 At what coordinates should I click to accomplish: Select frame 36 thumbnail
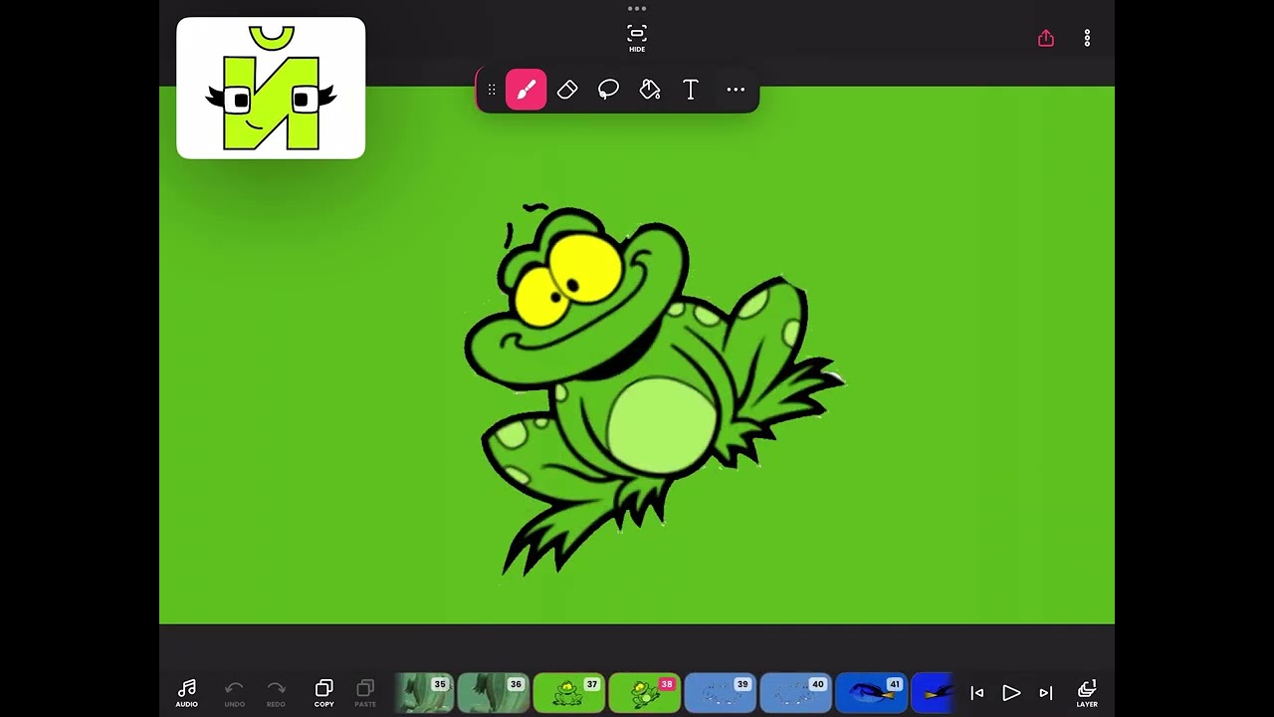494,693
